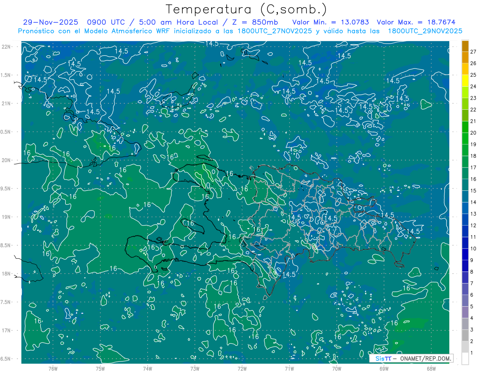The height and width of the screenshot is (374, 484).
Task: Click the '69W' longitude axis label
Action: tap(384, 369)
